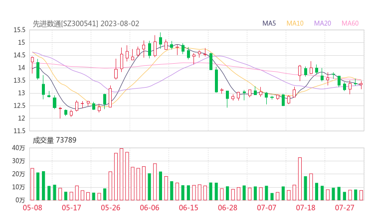Image resolution: width=369 pixels, height=219 pixels.
Task: Click the 13.5 price axis label
Action: 19,80
